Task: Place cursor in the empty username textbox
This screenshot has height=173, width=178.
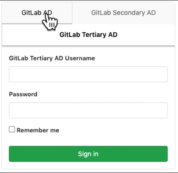Action: pyautogui.click(x=88, y=74)
